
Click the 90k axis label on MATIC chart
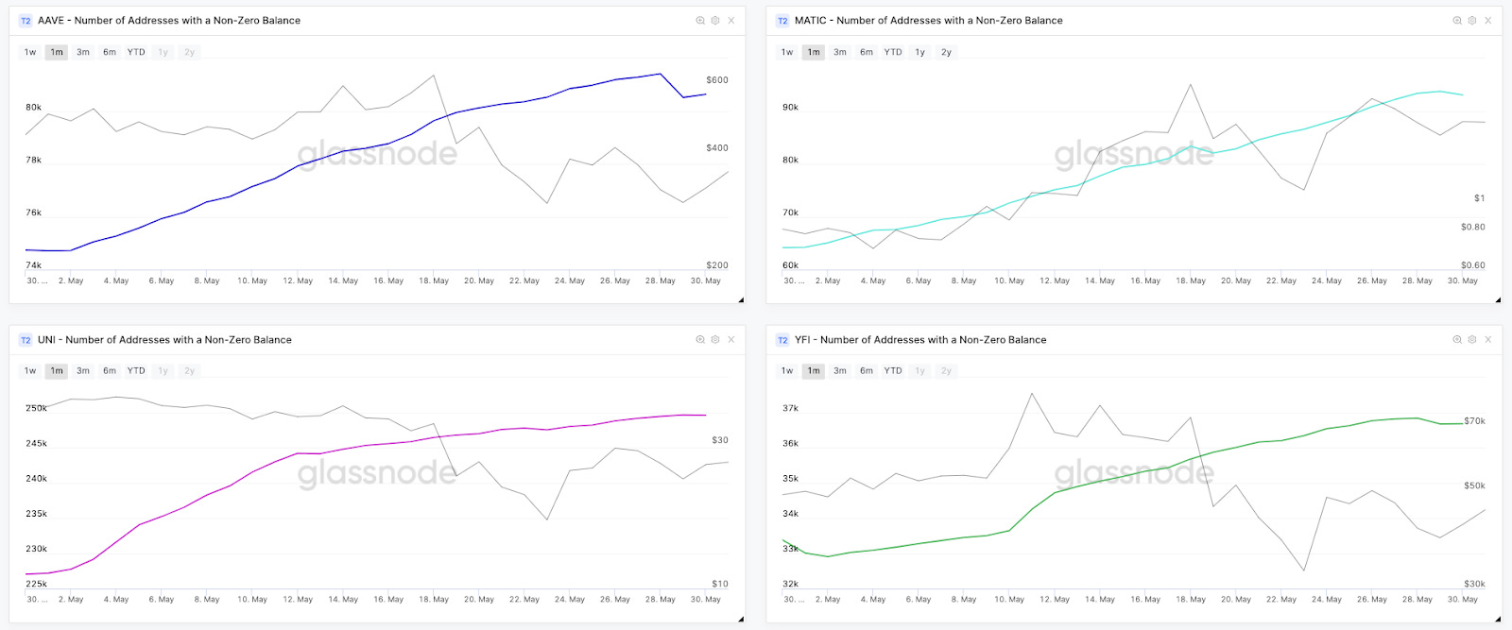[790, 108]
